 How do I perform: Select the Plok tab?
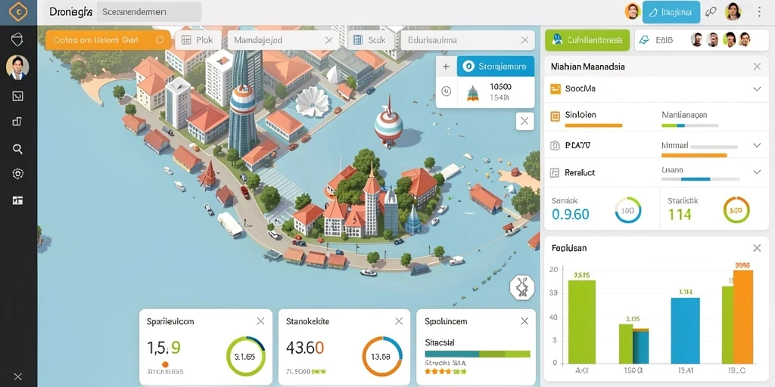pyautogui.click(x=198, y=40)
